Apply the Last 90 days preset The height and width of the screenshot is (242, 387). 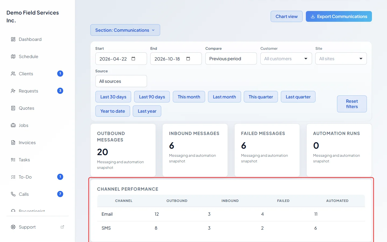(x=152, y=97)
